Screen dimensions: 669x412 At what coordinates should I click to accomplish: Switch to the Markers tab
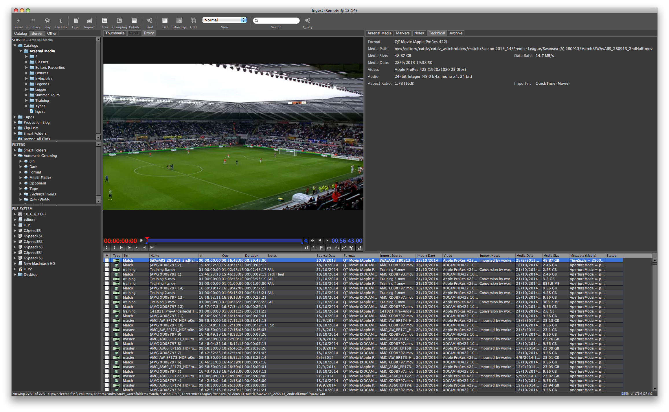[402, 33]
